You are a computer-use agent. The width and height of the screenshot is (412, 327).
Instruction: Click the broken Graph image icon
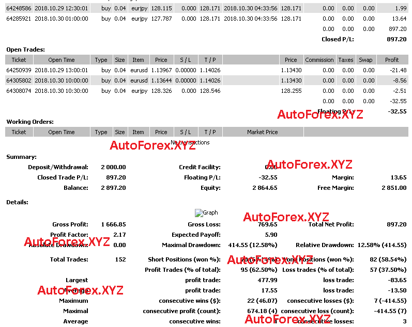pyautogui.click(x=199, y=213)
